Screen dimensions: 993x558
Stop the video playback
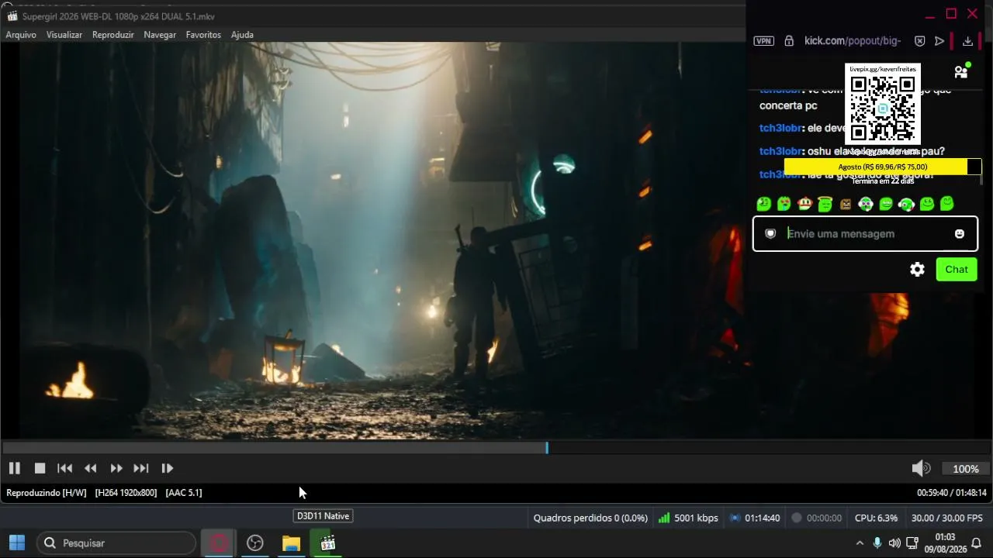40,468
